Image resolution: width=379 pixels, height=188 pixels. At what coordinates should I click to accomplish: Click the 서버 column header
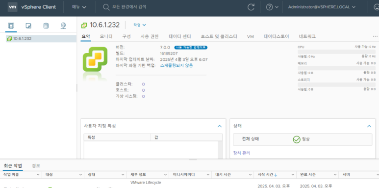pyautogui.click(x=359, y=175)
